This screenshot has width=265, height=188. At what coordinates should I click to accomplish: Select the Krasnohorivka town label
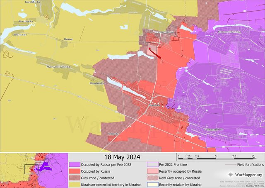[163, 32]
